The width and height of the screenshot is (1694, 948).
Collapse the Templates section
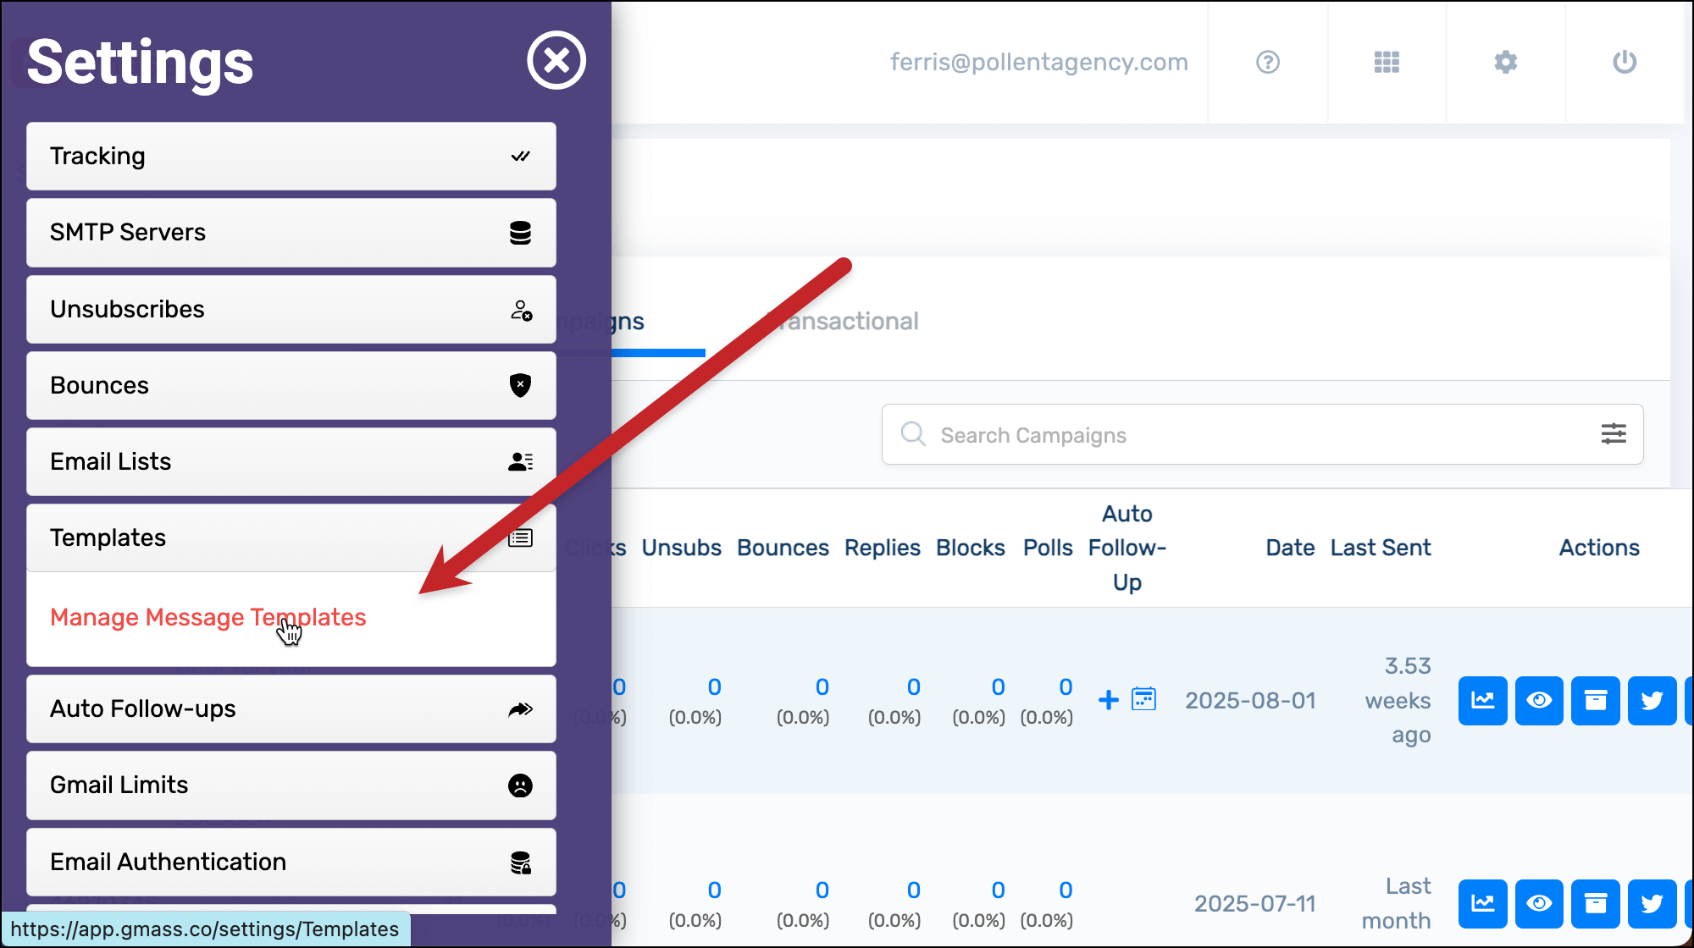click(291, 538)
